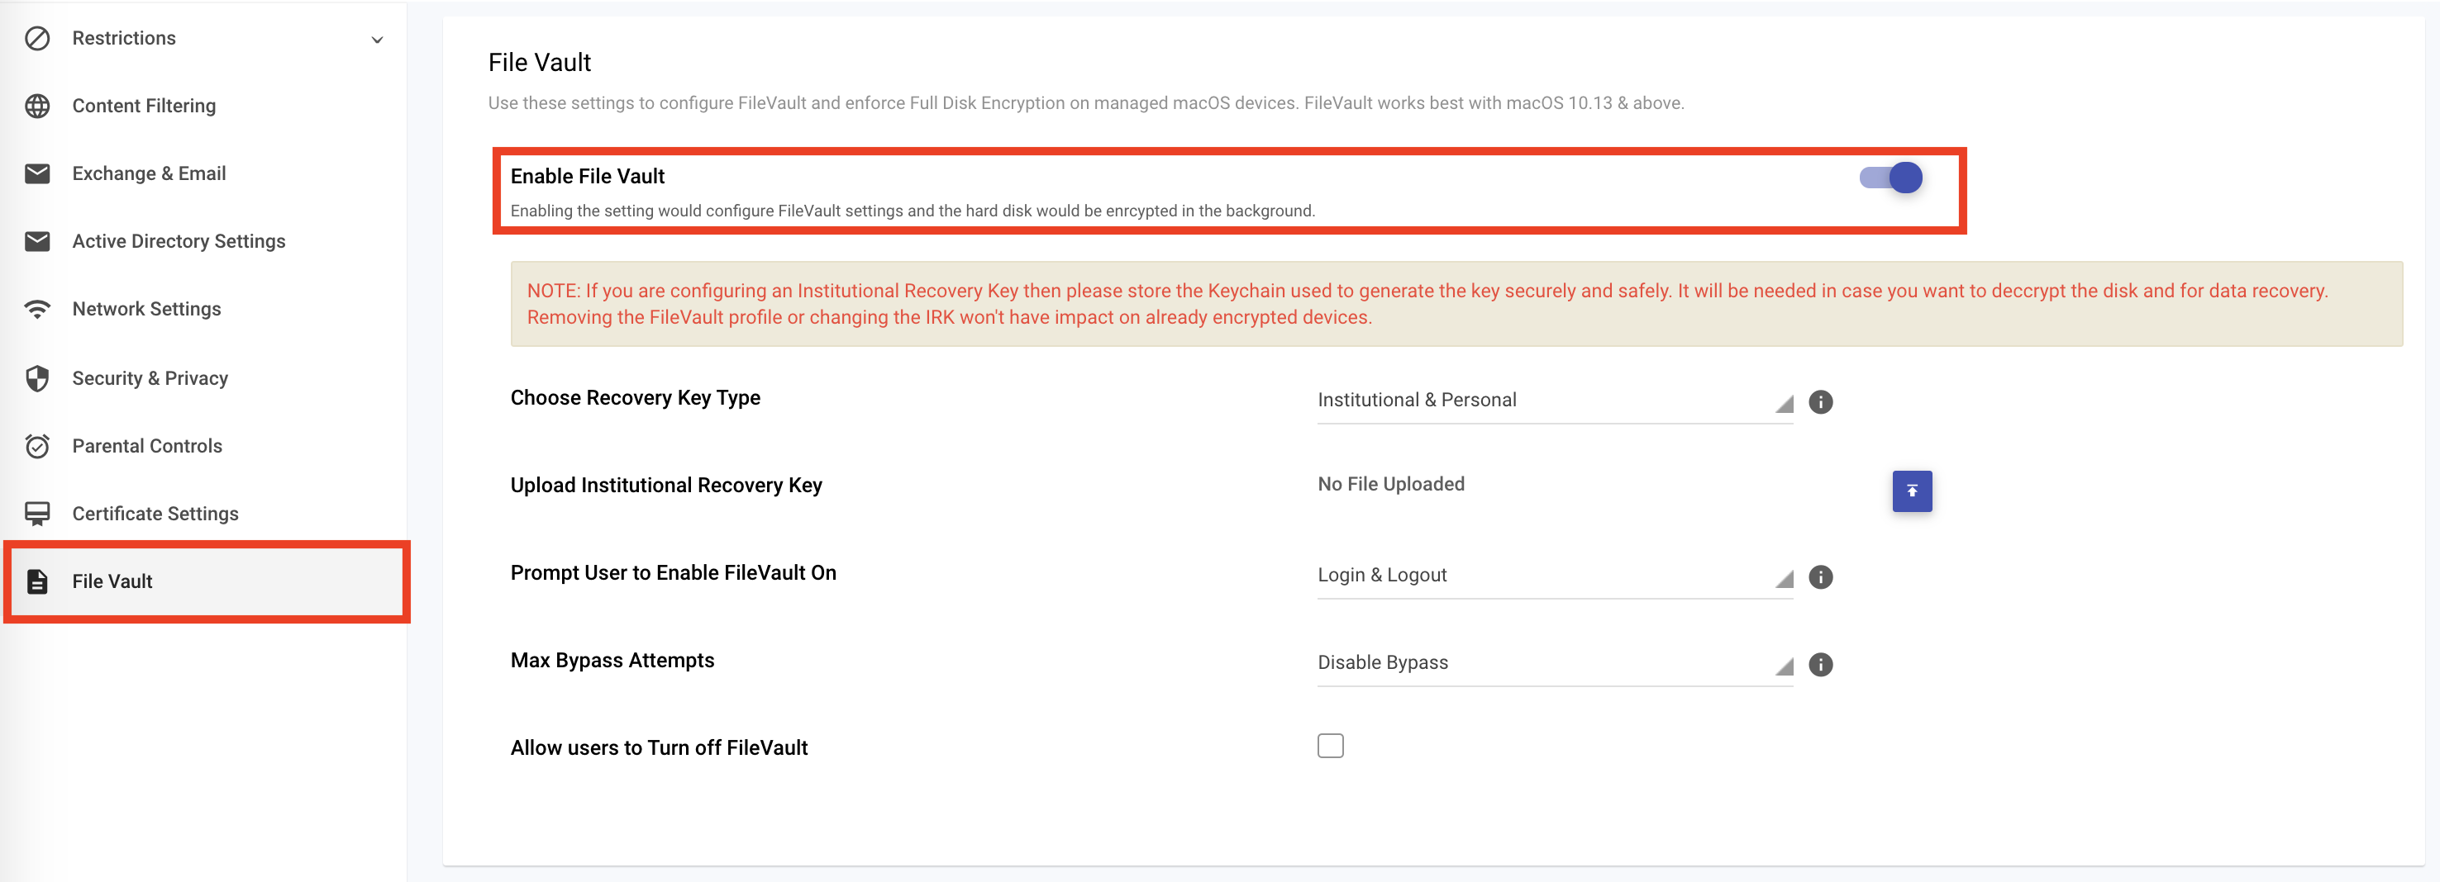Click the Exchange & Email envelope icon
Viewport: 2440px width, 882px height.
coord(37,173)
